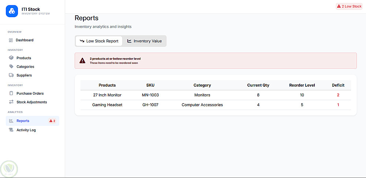This screenshot has width=366, height=178.
Task: Click the Deficit column header
Action: point(338,85)
